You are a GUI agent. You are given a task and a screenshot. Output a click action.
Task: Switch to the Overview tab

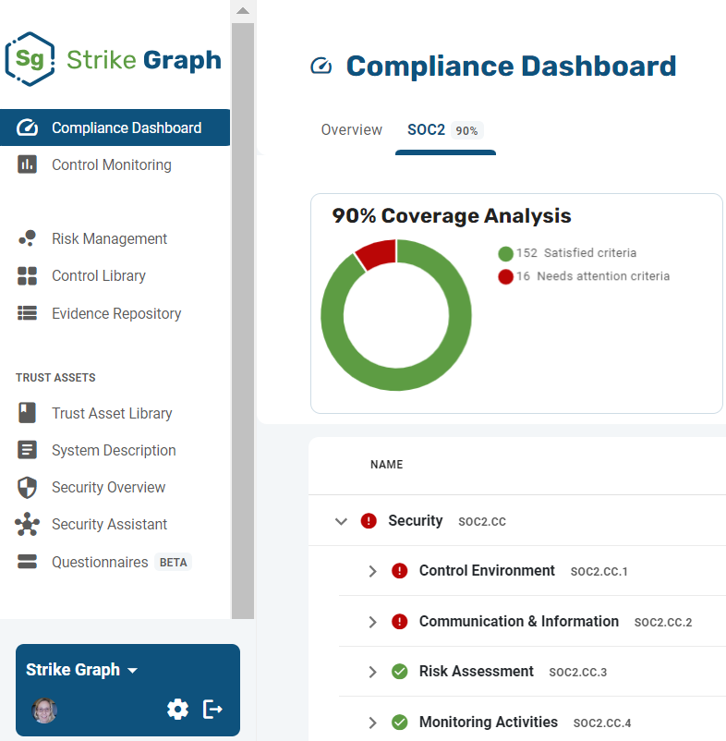pos(351,130)
